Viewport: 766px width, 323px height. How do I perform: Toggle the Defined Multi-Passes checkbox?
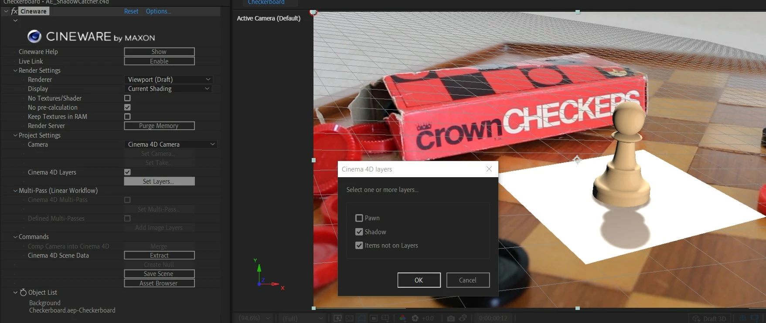(x=127, y=219)
